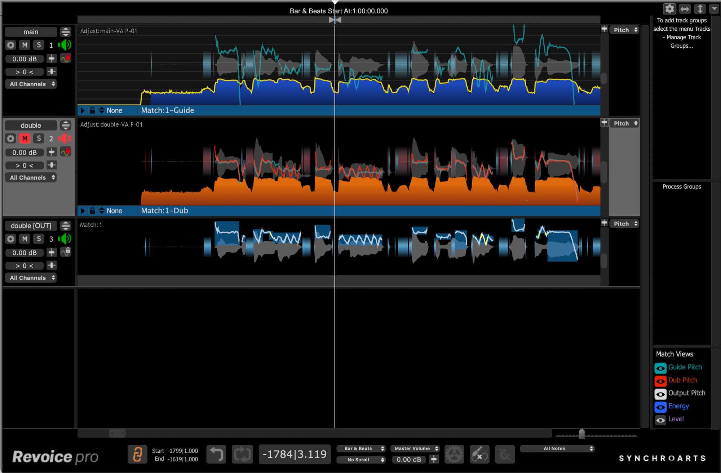Open None selector on Match:1-Guide bar
Screen dimensions: 721x473
click(111, 110)
